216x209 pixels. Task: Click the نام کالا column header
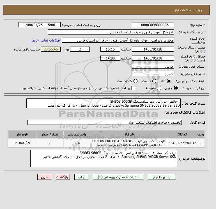(129, 134)
